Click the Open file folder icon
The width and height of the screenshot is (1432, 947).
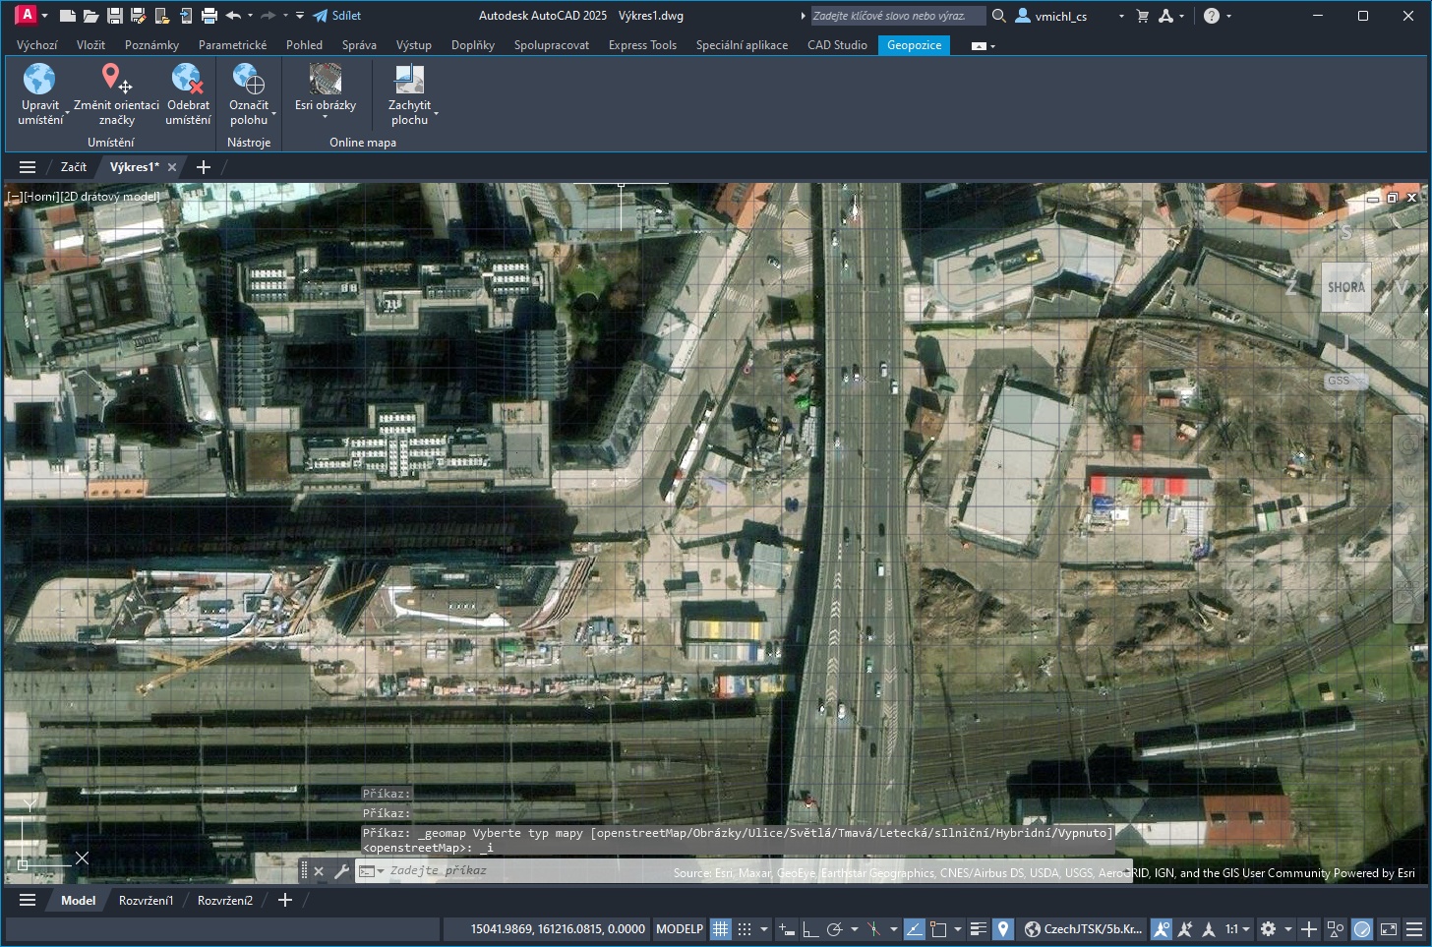pos(90,16)
